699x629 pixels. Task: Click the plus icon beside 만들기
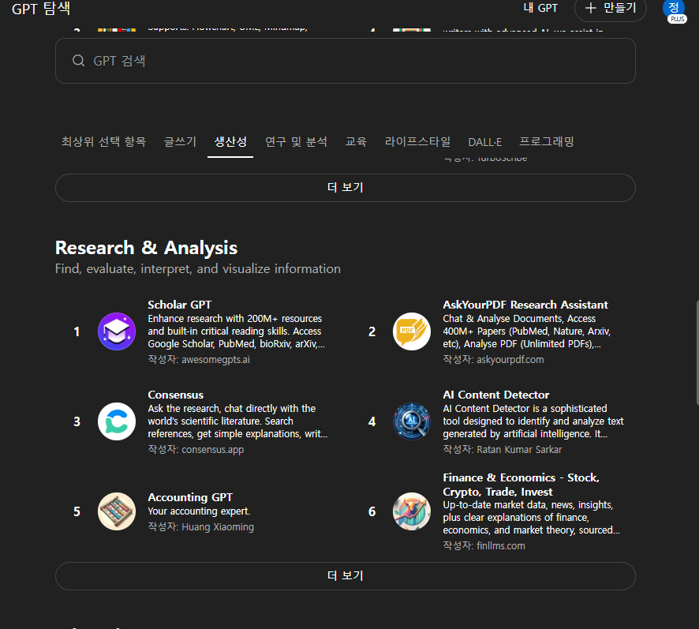point(591,8)
